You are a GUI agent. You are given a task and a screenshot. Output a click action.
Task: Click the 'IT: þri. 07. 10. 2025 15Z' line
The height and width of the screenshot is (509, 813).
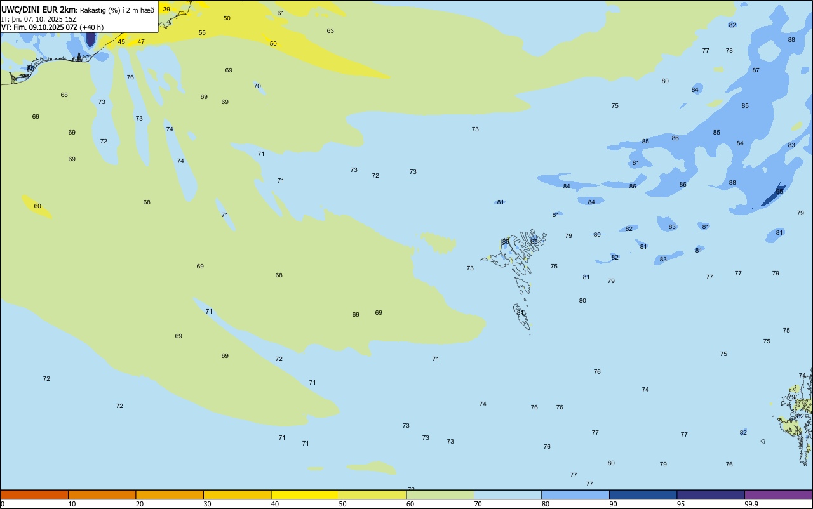tap(39, 19)
